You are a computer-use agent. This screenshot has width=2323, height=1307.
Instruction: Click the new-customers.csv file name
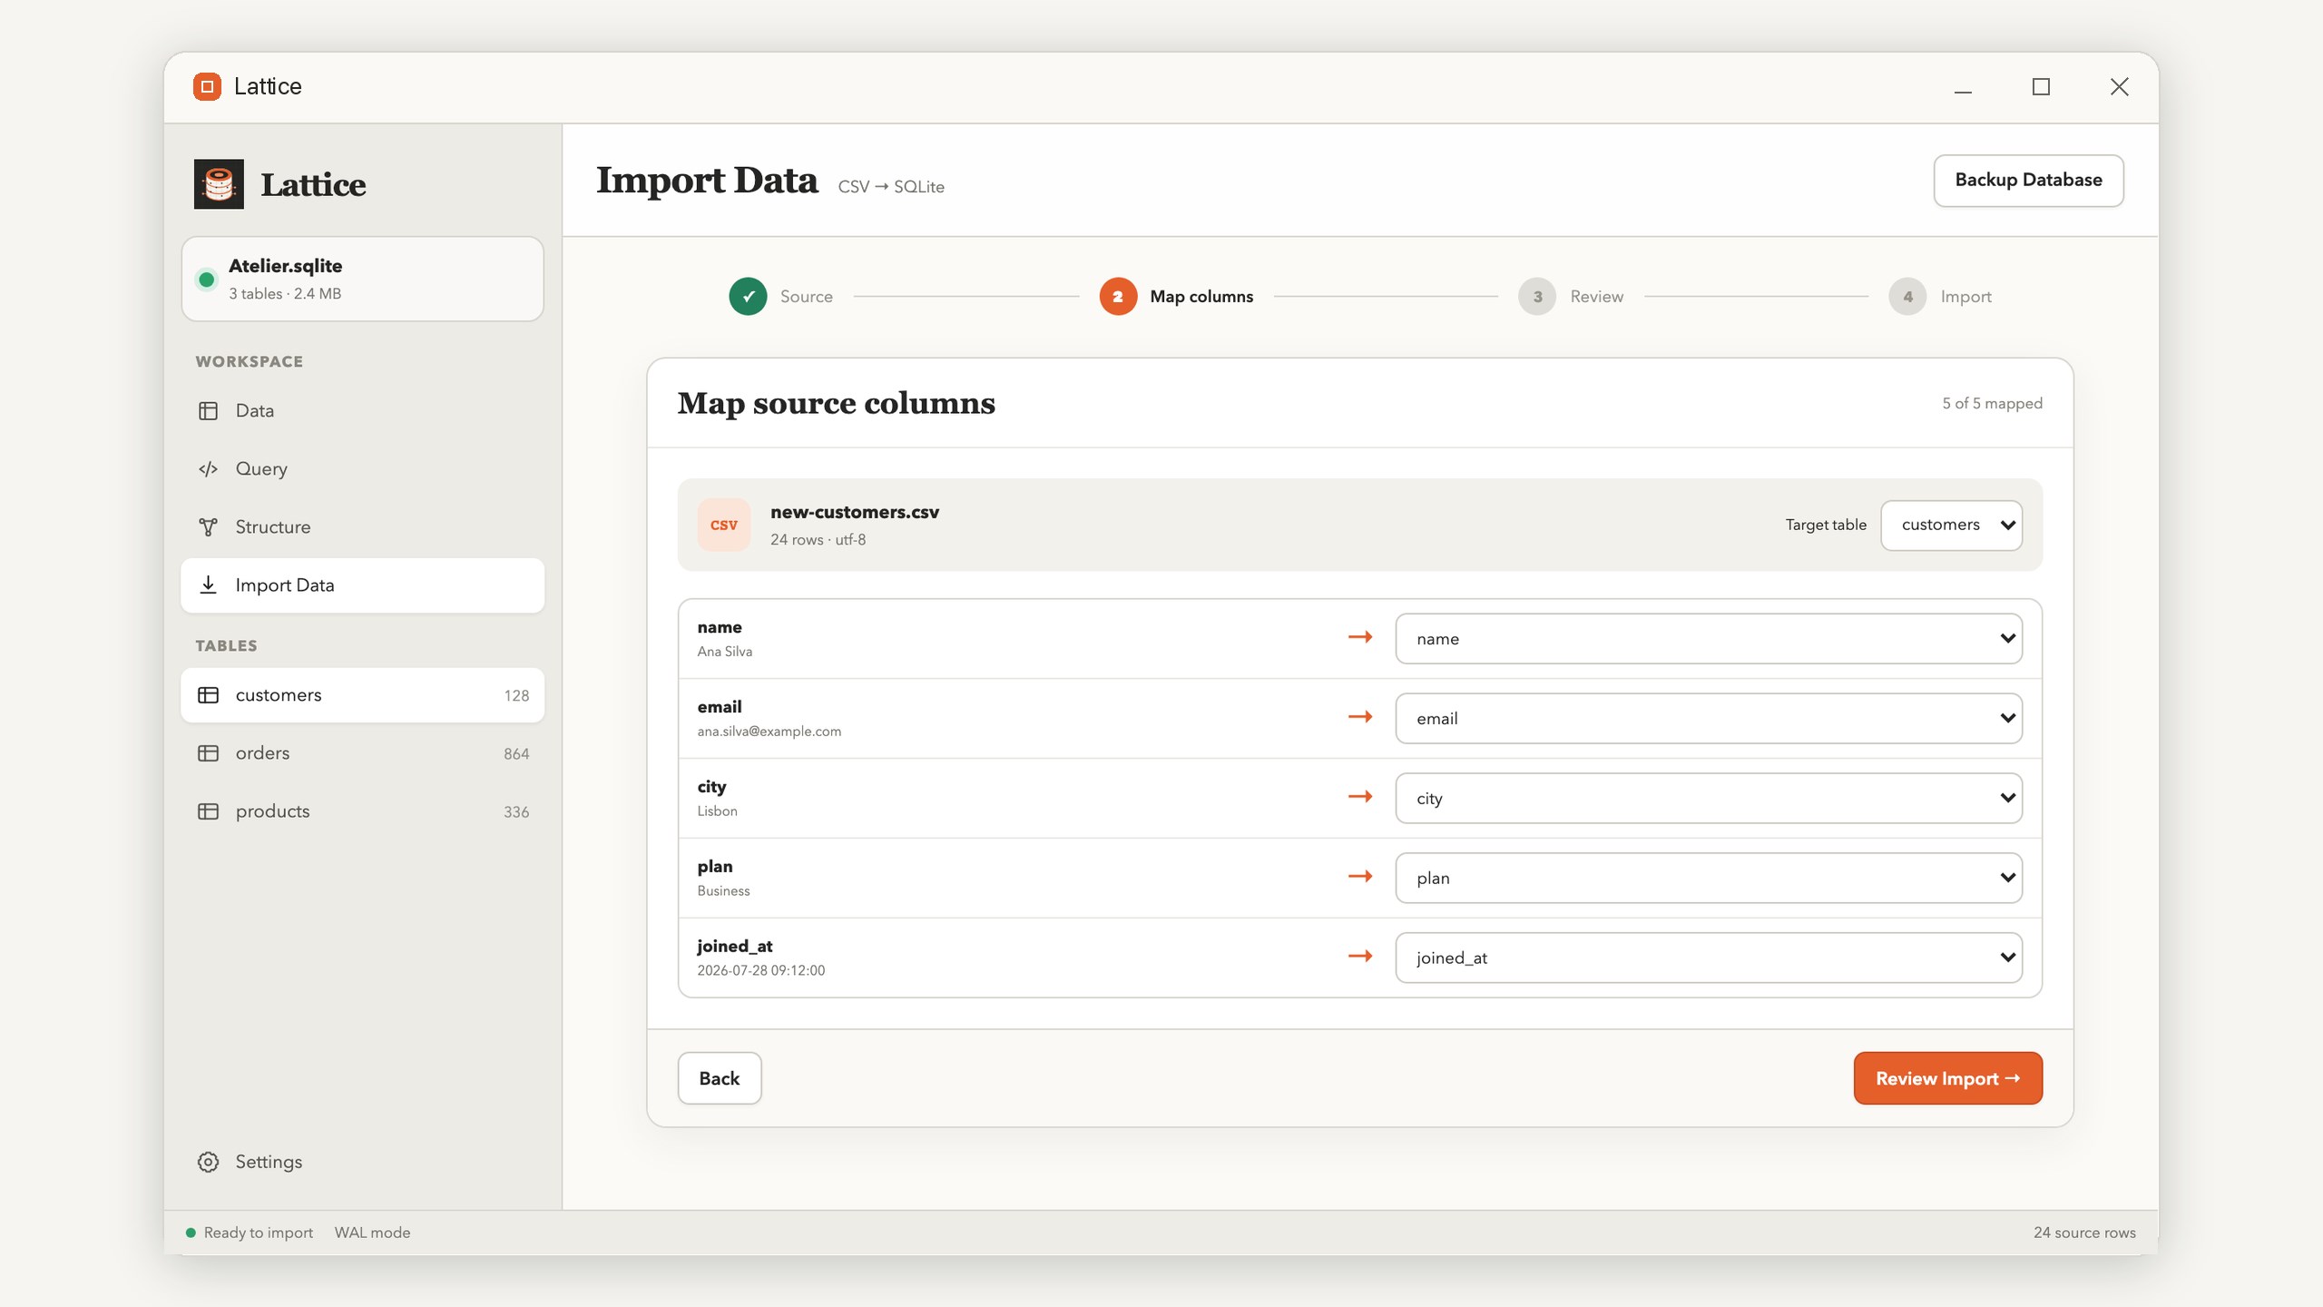855,512
